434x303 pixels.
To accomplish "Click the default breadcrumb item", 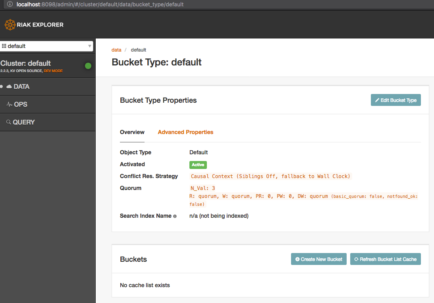I will click(x=139, y=50).
